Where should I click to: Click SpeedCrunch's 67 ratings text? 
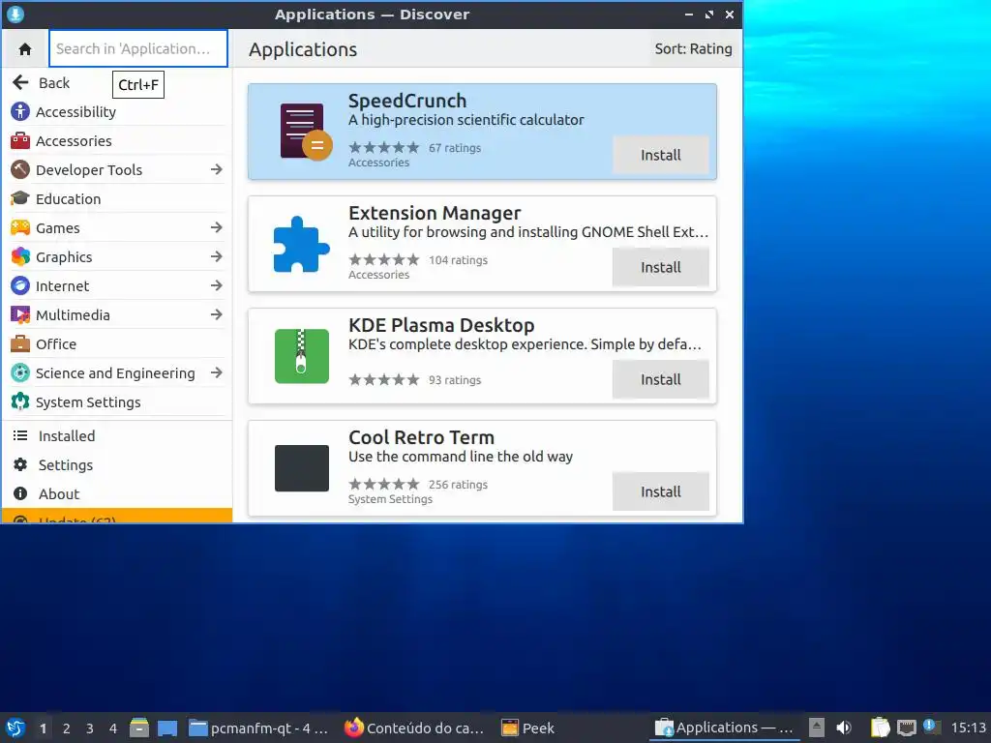pos(455,148)
